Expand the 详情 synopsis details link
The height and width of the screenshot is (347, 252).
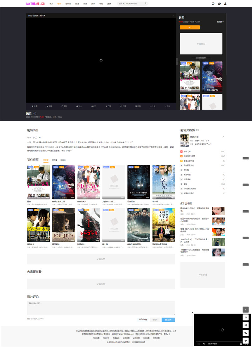[x=68, y=151]
